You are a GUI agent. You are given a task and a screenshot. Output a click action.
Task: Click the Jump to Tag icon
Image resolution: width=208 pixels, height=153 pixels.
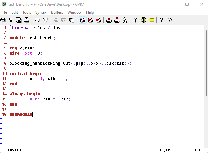point(151,20)
